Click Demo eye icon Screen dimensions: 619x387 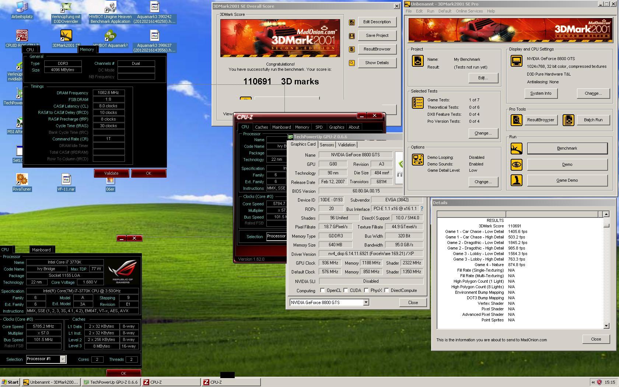(x=517, y=164)
